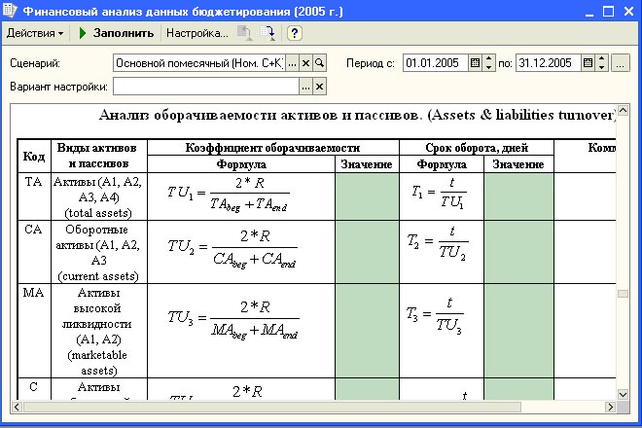Click the save settings toolbar icon
Image resolution: width=642 pixels, height=428 pixels.
tap(267, 33)
